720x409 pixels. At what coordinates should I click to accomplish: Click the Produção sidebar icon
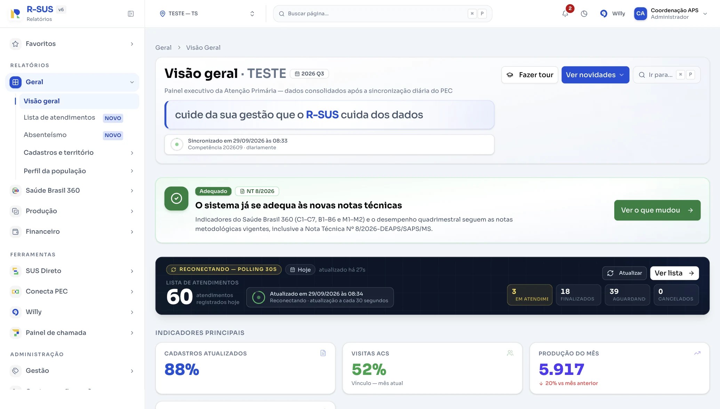[x=15, y=211]
